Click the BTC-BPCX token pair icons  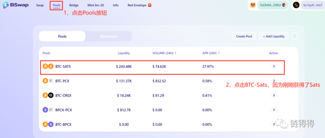pos(48,124)
